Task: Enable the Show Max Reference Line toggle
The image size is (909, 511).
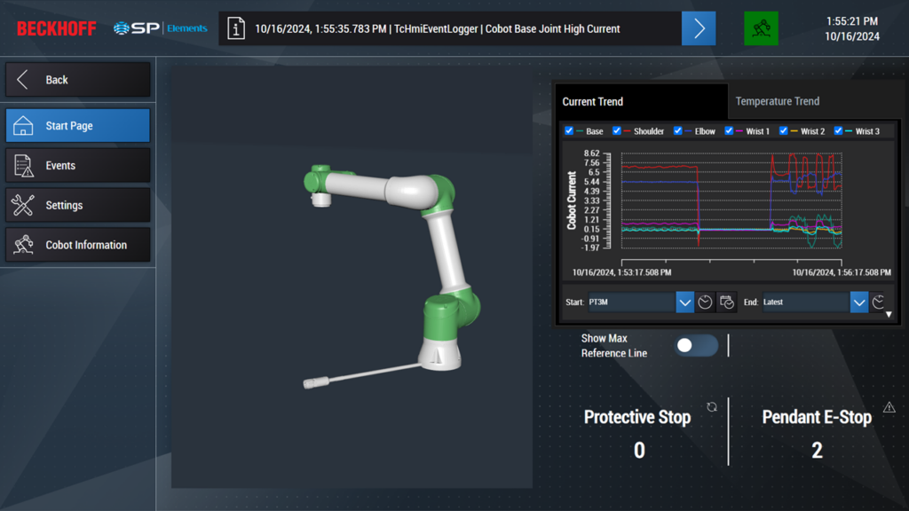Action: click(x=696, y=346)
